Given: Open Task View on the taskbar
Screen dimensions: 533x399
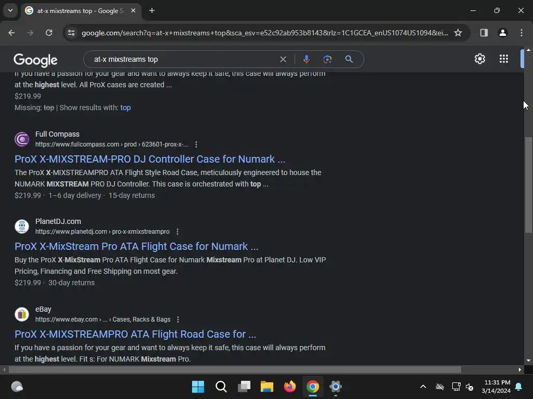Looking at the screenshot, I should 244,387.
